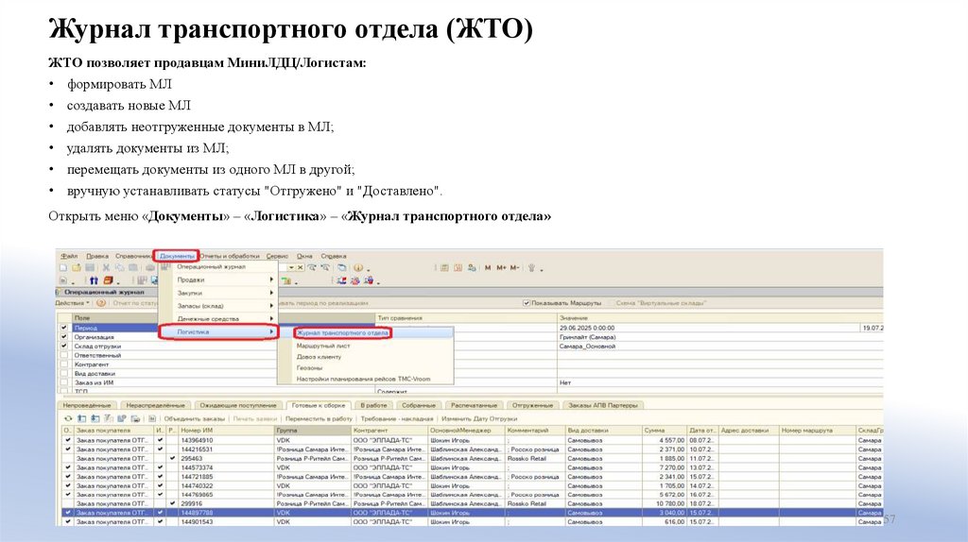Image resolution: width=968 pixels, height=542 pixels.
Task: Switch to Распечатанные tab
Action: [475, 406]
